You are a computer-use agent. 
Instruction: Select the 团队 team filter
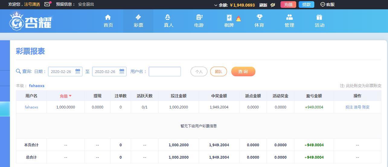coord(218,71)
